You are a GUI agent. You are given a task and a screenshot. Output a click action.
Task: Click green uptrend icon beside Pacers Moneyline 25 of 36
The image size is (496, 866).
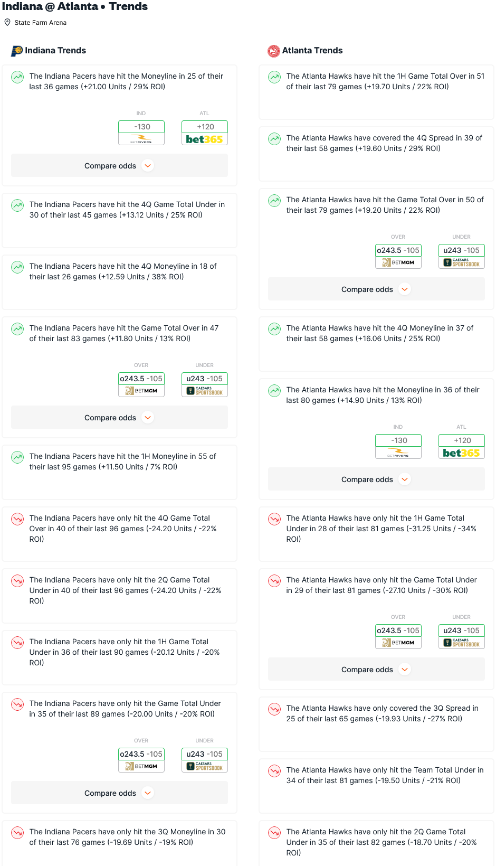click(x=17, y=77)
